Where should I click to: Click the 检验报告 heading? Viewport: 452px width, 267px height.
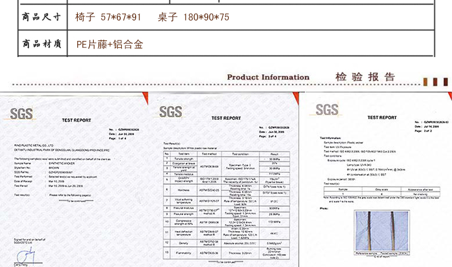click(x=365, y=77)
